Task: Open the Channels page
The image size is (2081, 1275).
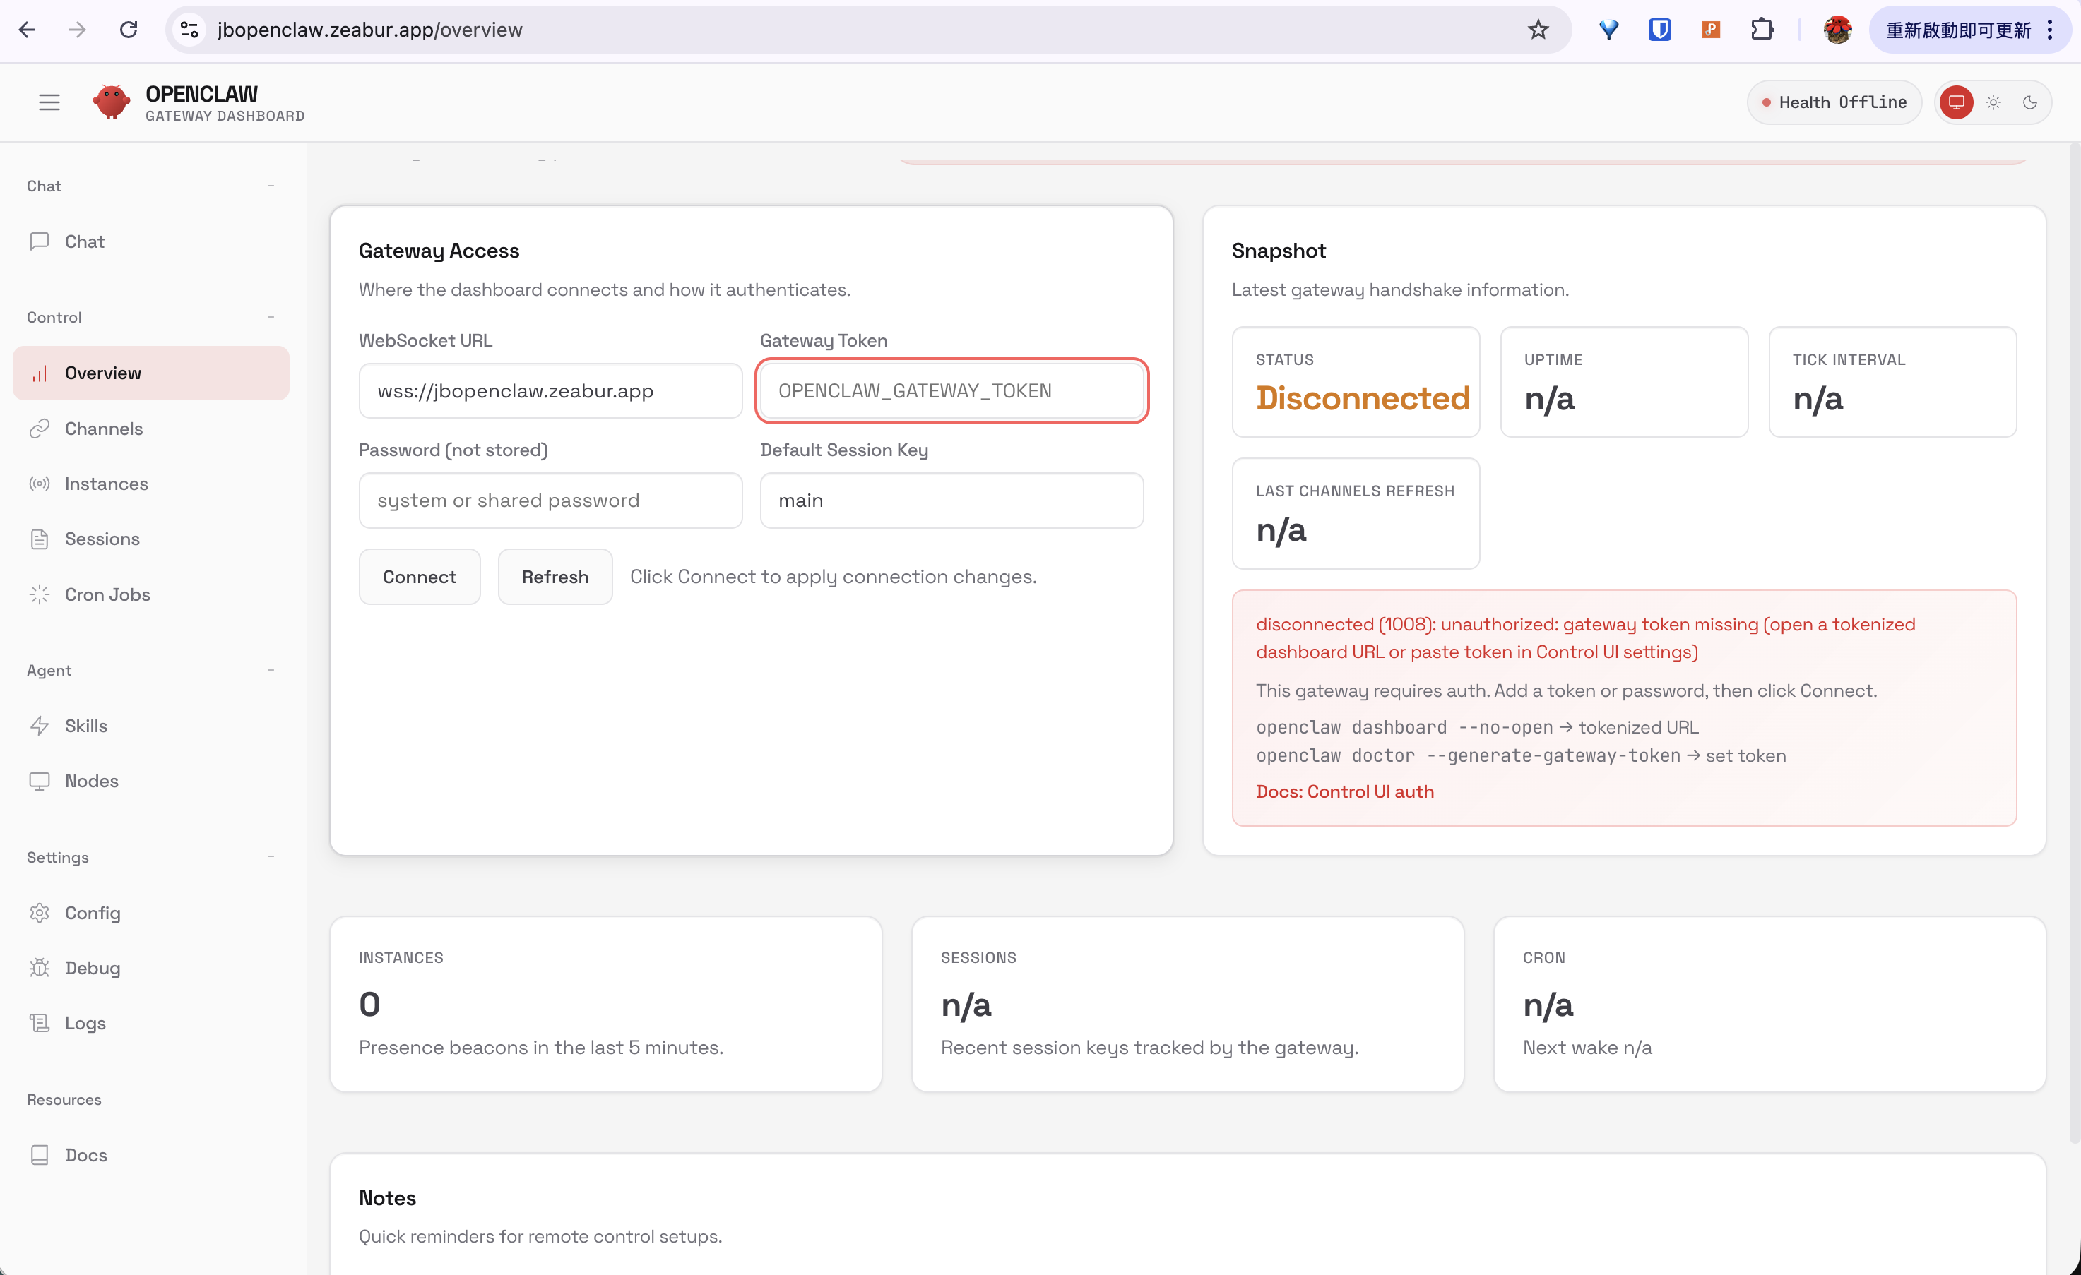Action: 103,429
